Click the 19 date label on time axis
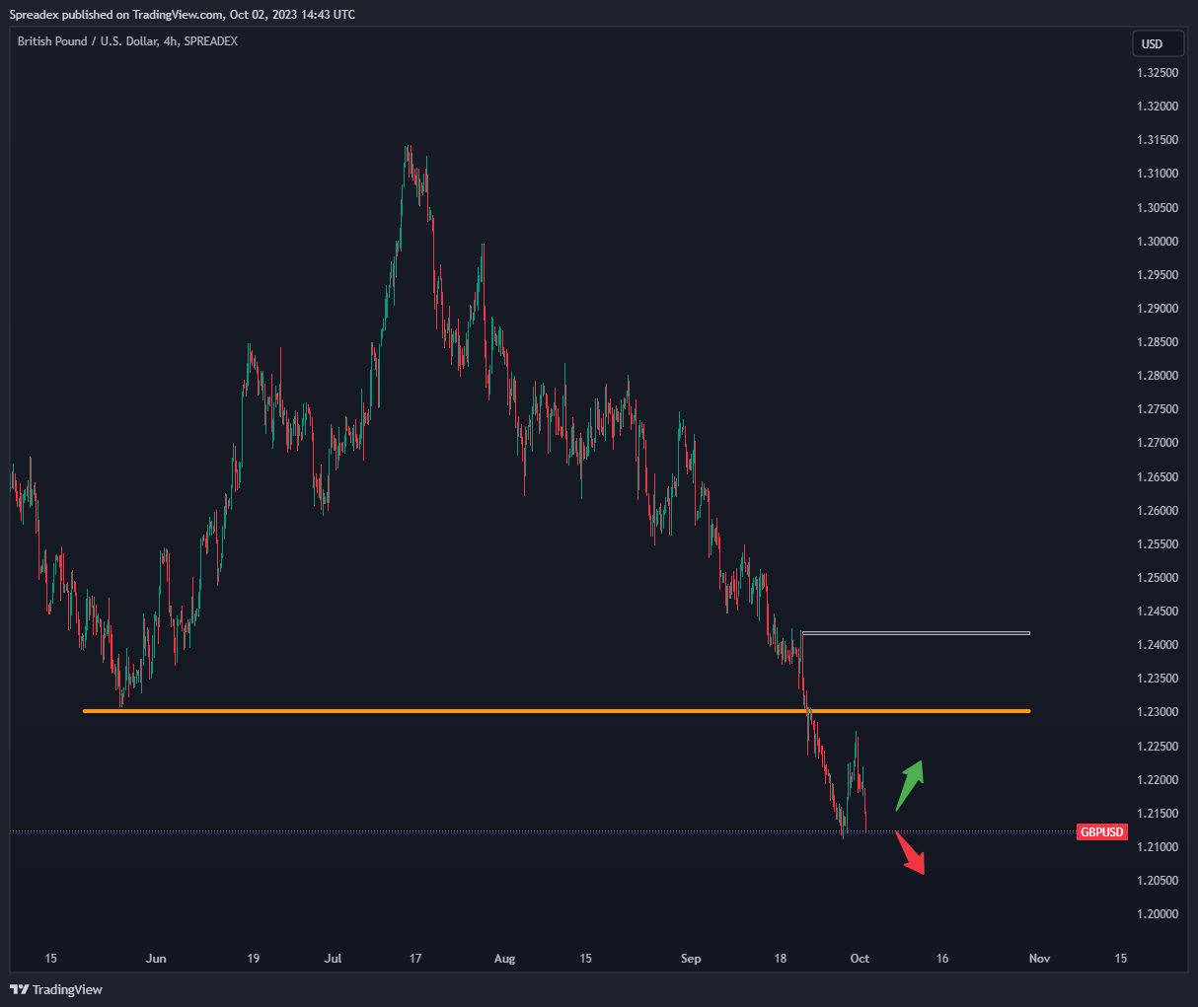Viewport: 1198px width, 1007px height. 254,959
